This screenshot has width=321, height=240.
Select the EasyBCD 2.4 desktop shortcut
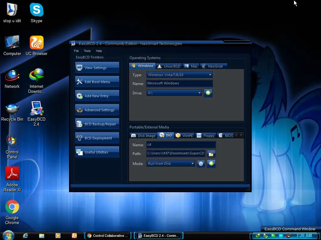(x=36, y=113)
